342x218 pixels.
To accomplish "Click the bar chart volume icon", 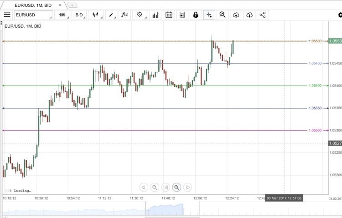I will click(155, 15).
